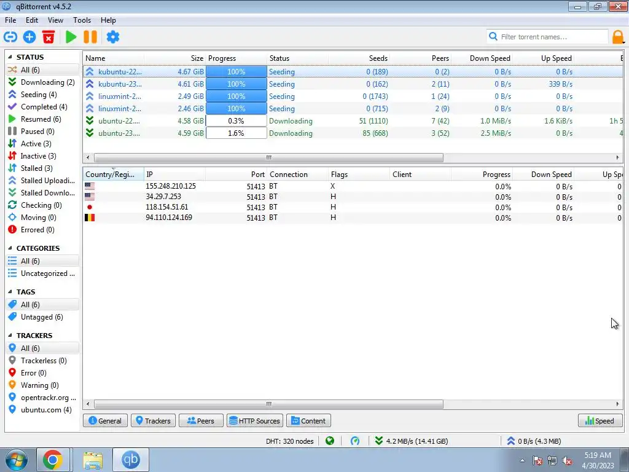Viewport: 629px width, 472px height.
Task: Filter by Completed (4) status
Action: click(x=42, y=107)
